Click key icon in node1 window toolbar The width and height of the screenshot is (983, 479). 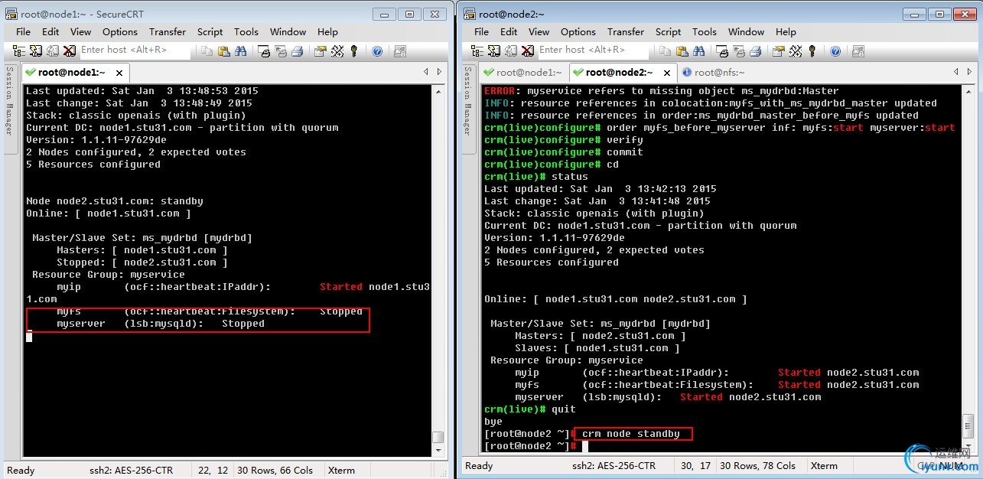point(354,51)
